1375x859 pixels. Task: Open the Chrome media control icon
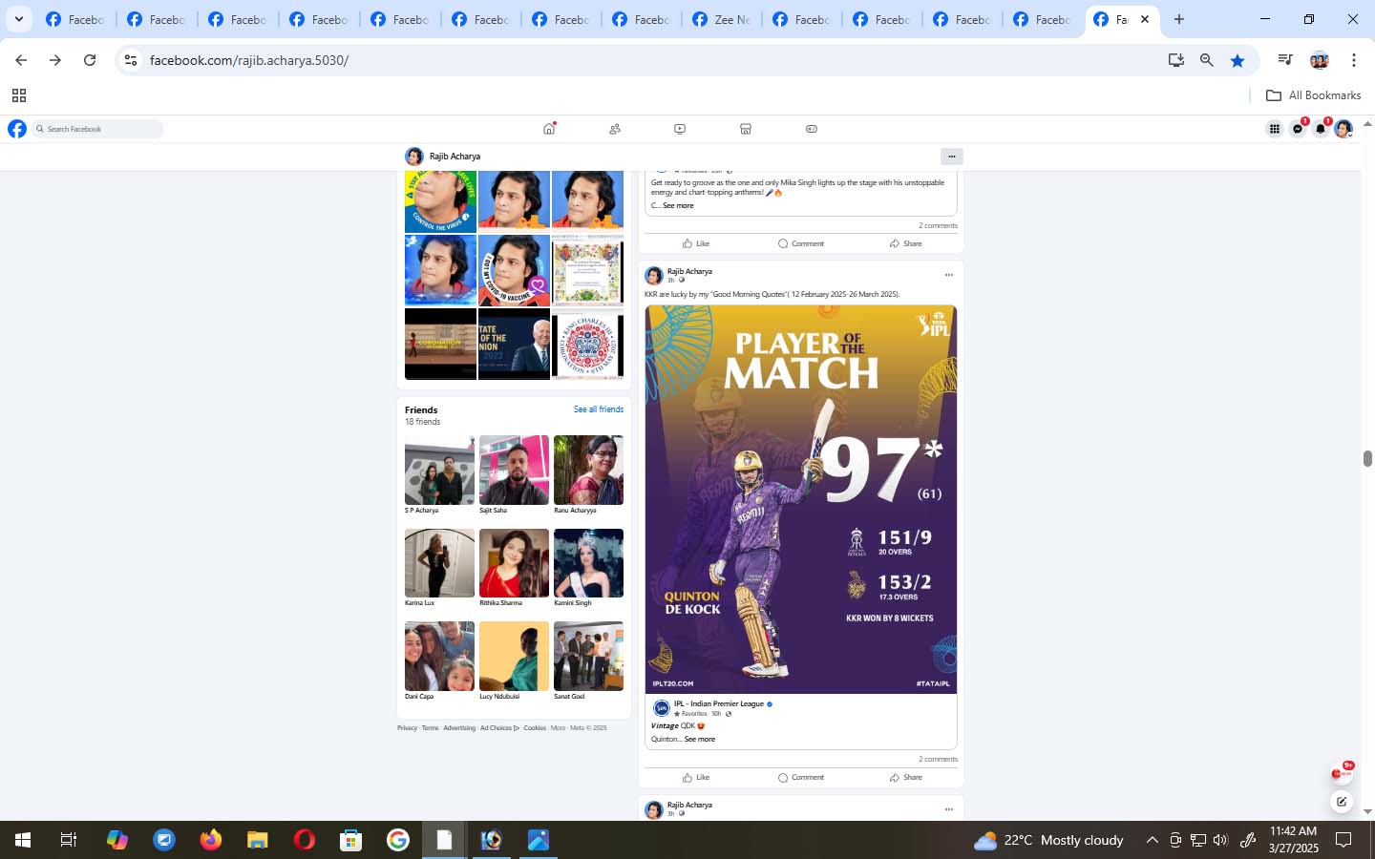[x=1285, y=60]
